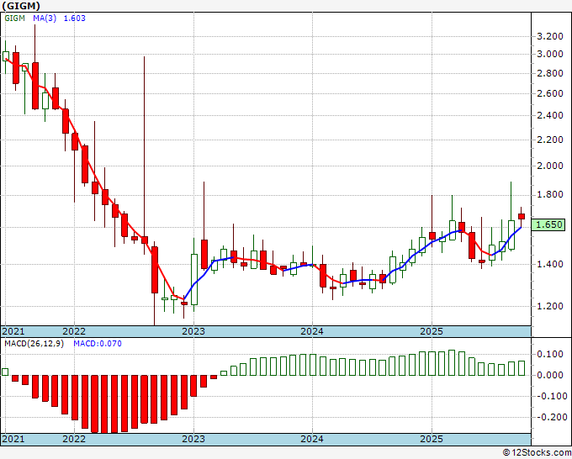Click the highlighted 1.650 current price label
The image size is (572, 459).
pyautogui.click(x=548, y=224)
